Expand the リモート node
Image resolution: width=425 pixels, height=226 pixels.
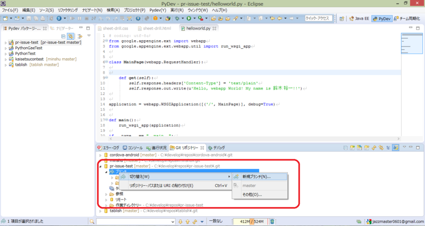coord(106,200)
